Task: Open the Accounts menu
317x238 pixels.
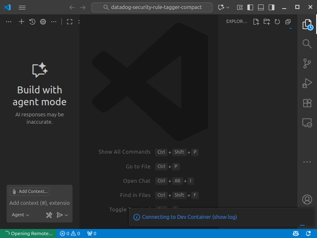Action: tap(307, 199)
